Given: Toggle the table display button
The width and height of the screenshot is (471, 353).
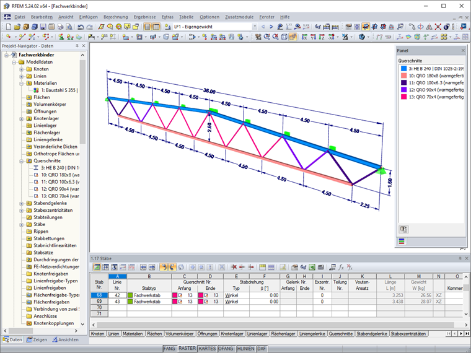Looking at the screenshot, I should [x=156, y=27].
